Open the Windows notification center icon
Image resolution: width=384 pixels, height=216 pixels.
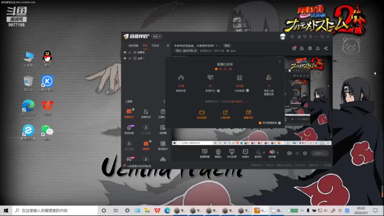click(x=375, y=211)
